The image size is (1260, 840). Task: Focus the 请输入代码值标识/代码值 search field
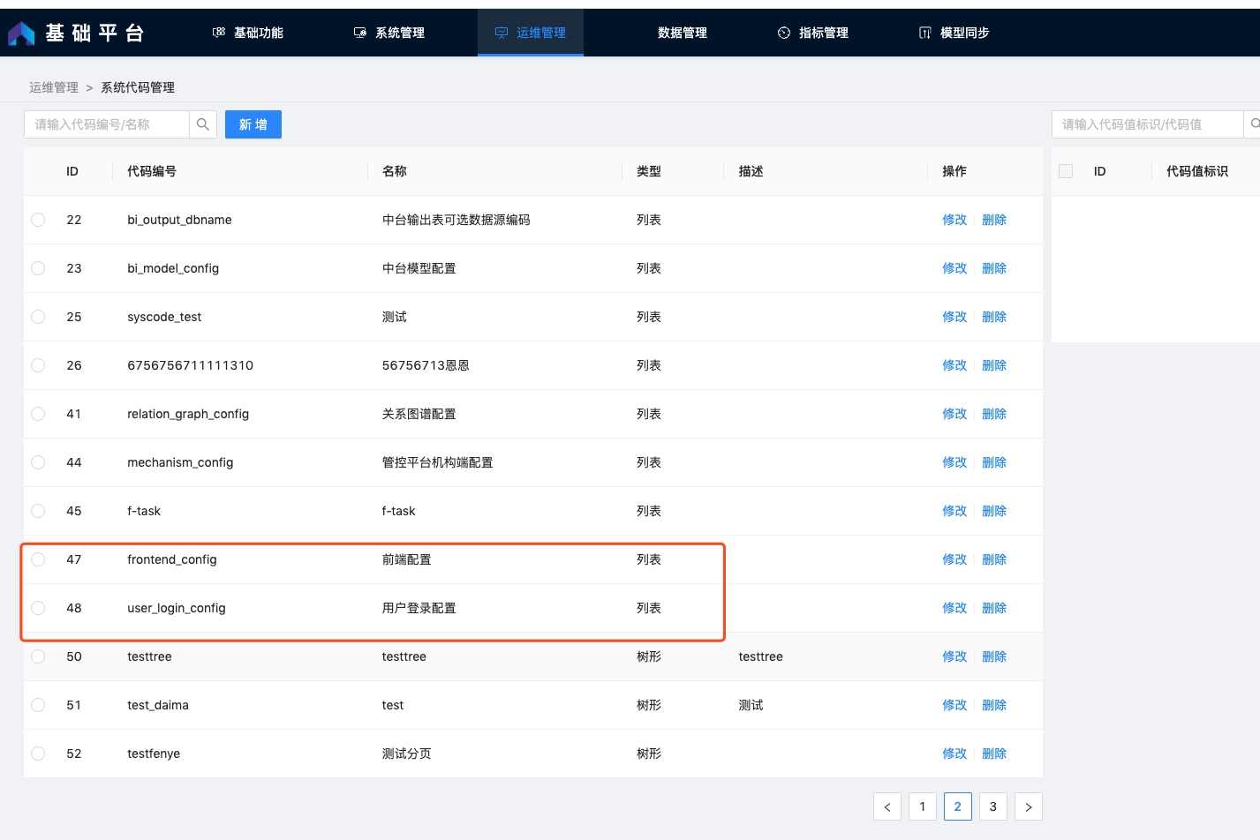click(x=1147, y=124)
